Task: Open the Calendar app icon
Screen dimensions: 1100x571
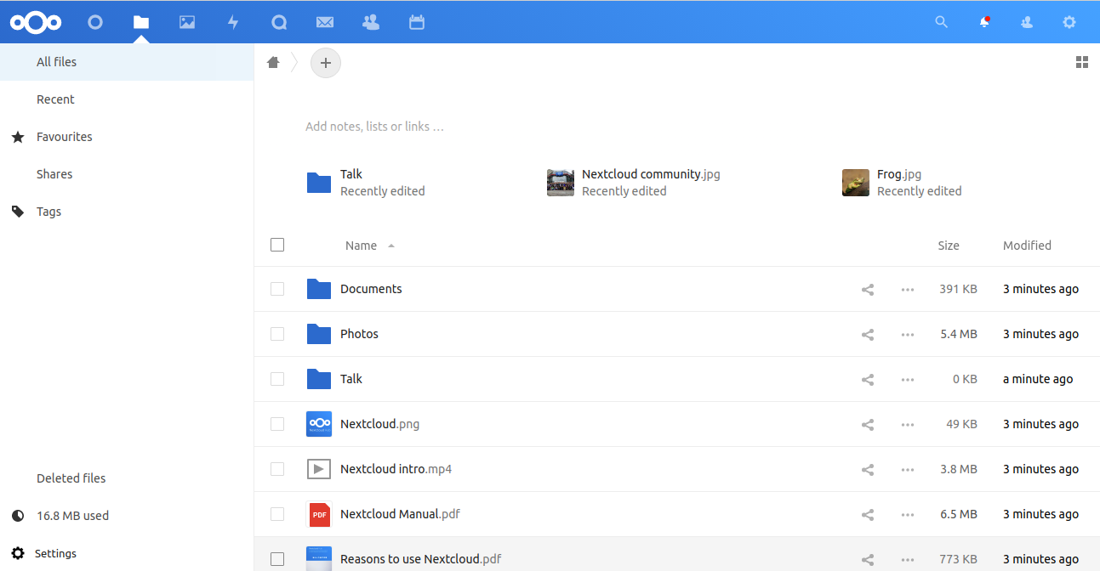Action: click(417, 22)
